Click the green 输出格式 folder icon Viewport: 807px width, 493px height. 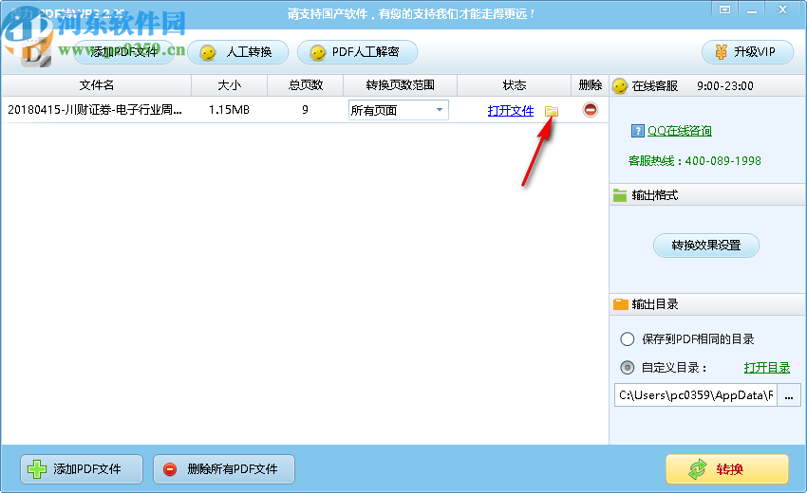(620, 195)
